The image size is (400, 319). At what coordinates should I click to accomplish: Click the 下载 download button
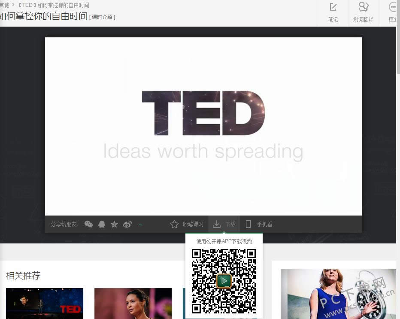pos(224,224)
